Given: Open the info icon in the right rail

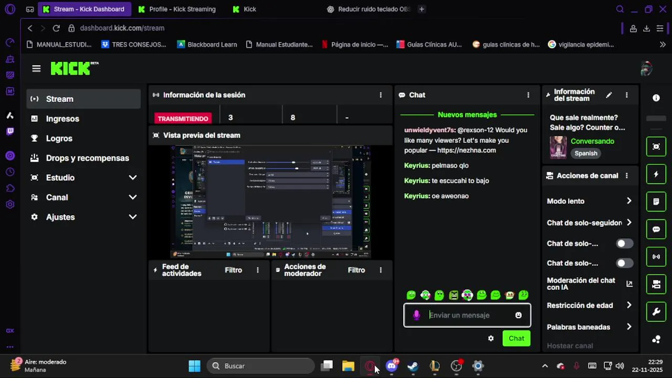Looking at the screenshot, I should (656, 98).
